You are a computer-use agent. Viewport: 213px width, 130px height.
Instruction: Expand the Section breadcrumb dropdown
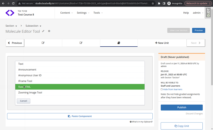(11, 26)
